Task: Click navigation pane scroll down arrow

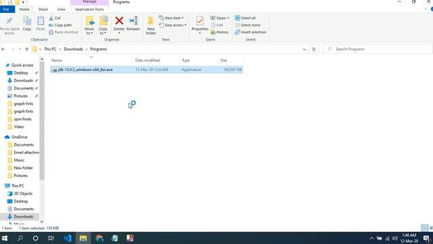Action: (42, 222)
